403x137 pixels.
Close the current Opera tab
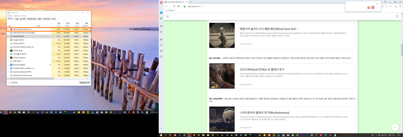coord(187,2)
